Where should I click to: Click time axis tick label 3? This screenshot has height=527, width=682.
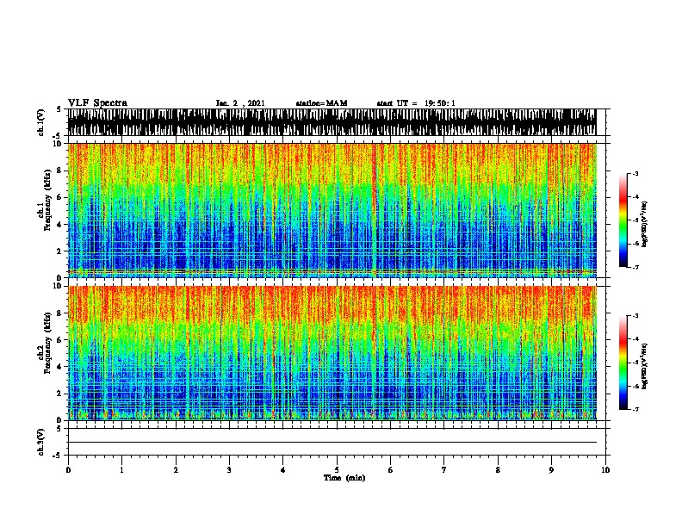click(x=229, y=470)
